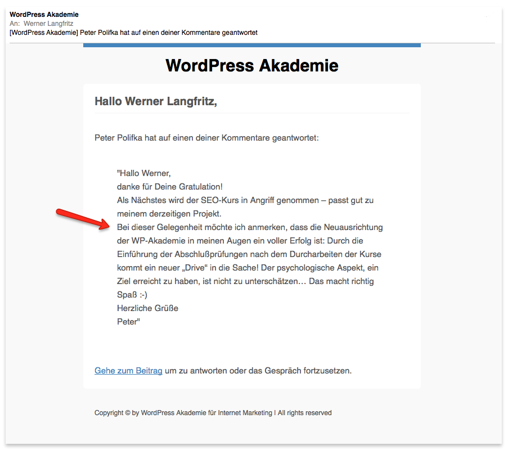
Task: Click line 'meinem derzeitigen Projekt.'
Action: click(169, 214)
